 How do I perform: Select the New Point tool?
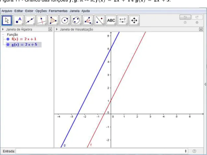pos(19,20)
